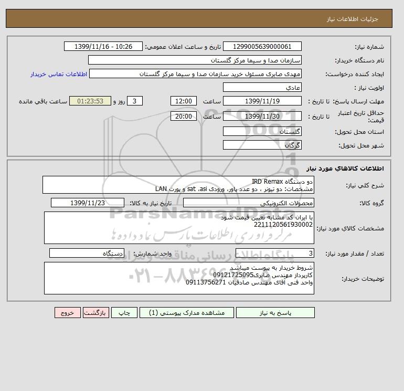Click need date field 1399/11/23

click(88, 203)
